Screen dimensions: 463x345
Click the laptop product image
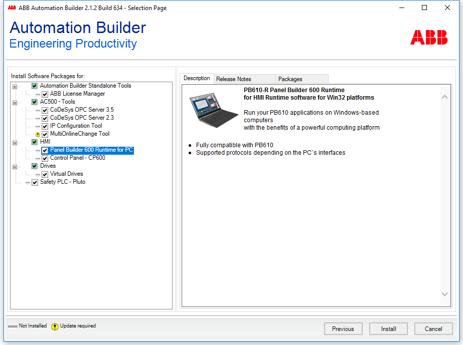click(214, 110)
